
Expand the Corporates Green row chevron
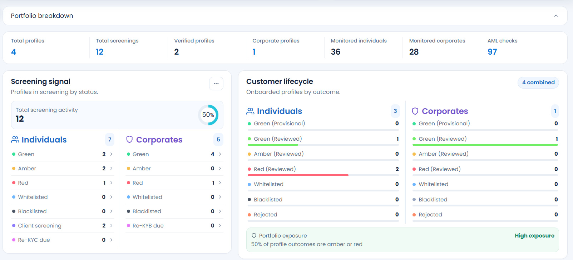coord(220,154)
